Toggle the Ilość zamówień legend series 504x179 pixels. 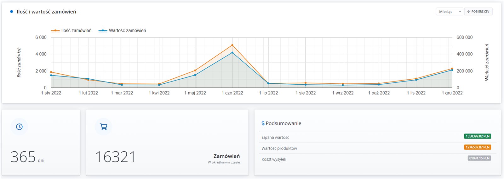71,30
